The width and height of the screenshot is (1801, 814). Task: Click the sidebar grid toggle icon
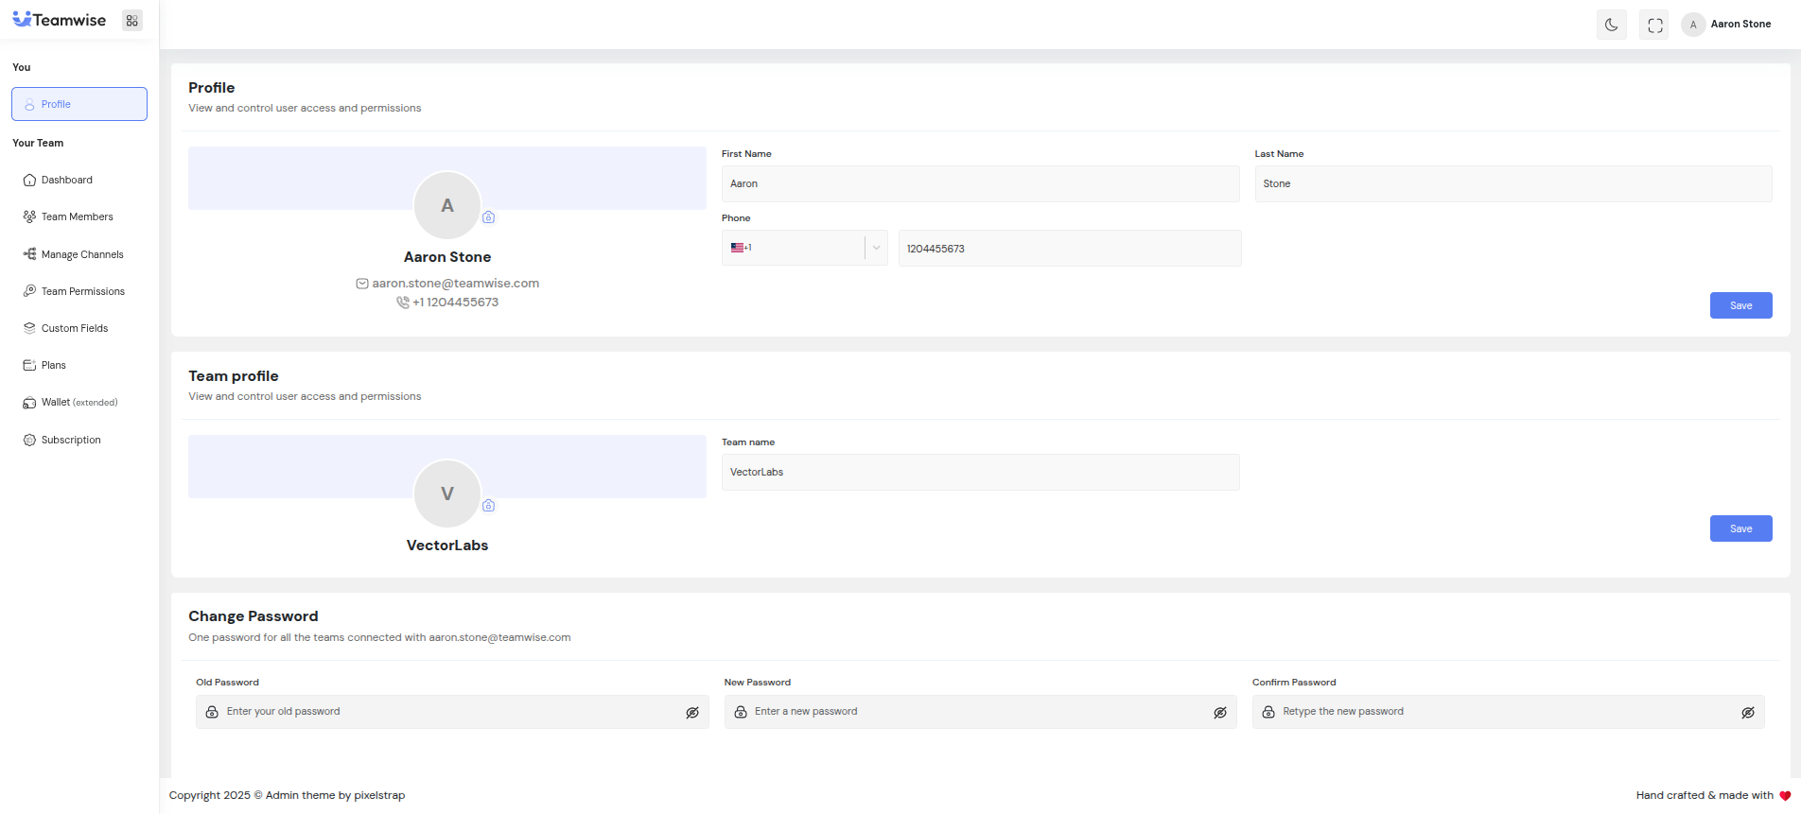pos(132,21)
